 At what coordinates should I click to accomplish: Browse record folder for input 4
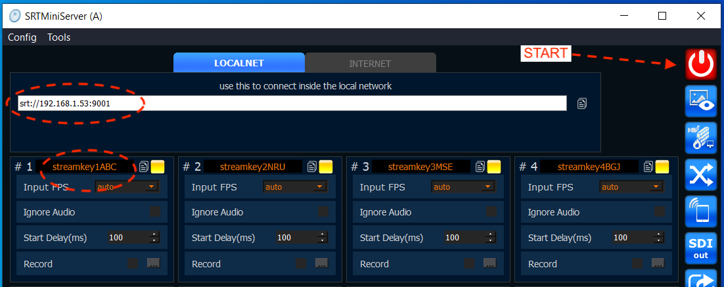[658, 263]
